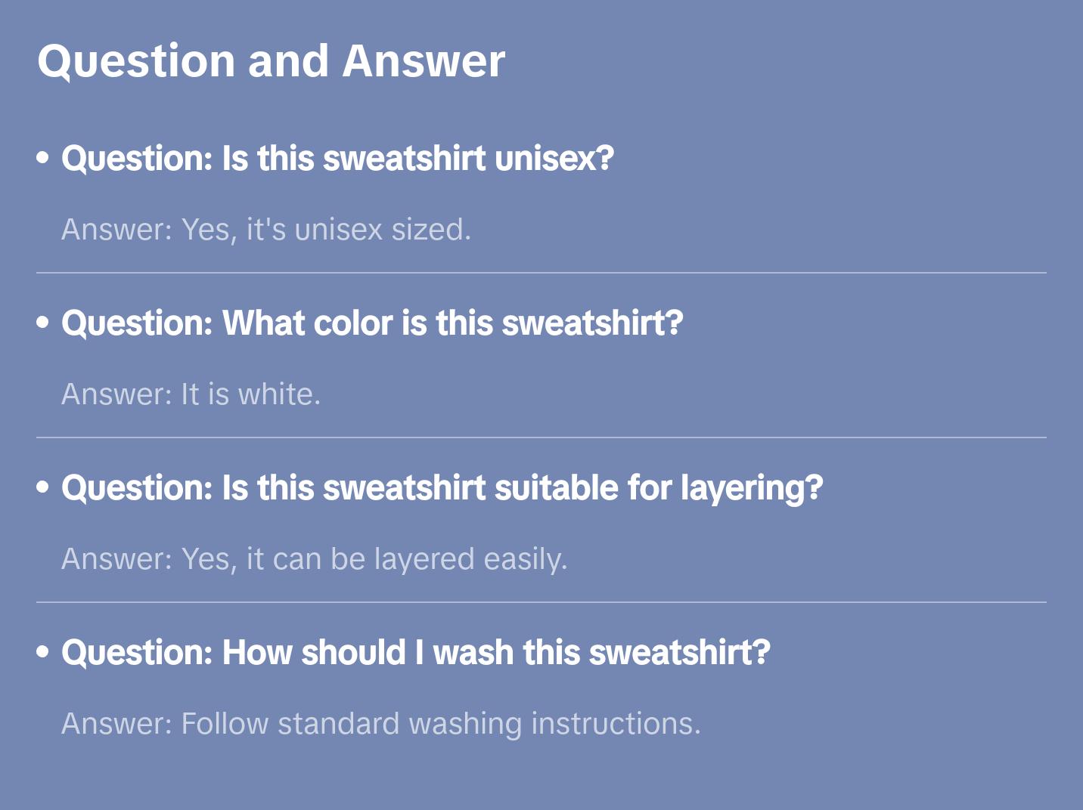Expand the 'Is this sweatshirt unisex?' question
1083x810 pixels.
(x=337, y=159)
